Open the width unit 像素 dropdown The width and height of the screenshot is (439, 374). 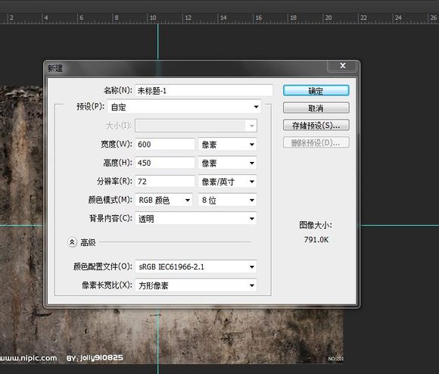(x=227, y=145)
